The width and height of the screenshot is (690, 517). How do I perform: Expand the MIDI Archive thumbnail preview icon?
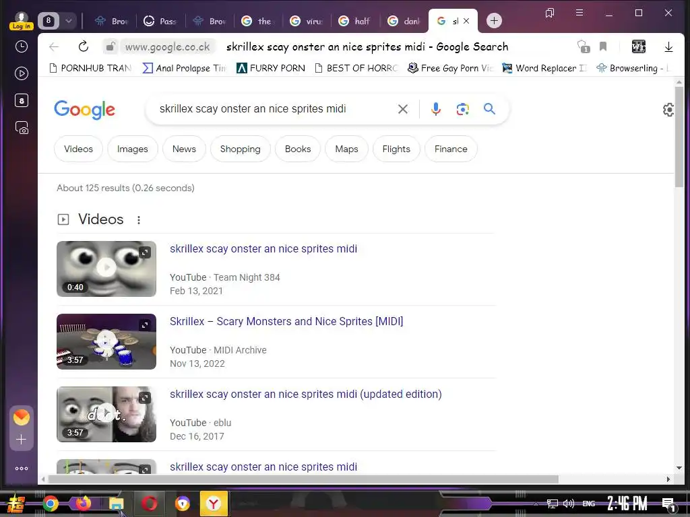coord(145,325)
